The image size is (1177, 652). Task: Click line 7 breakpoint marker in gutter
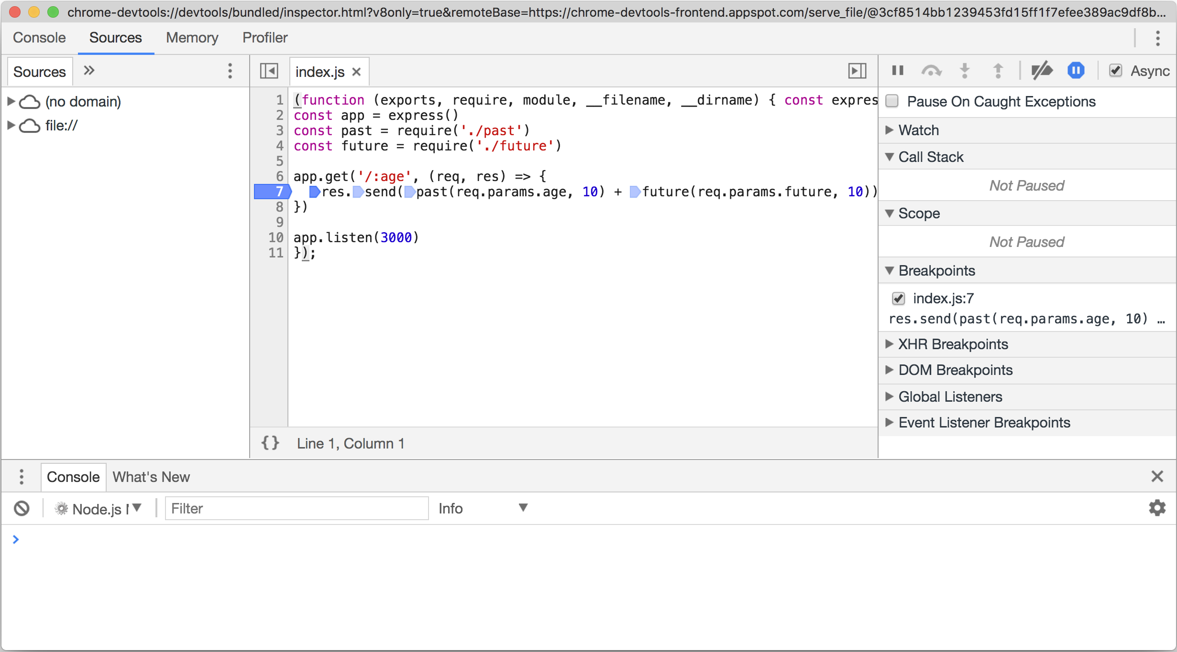pyautogui.click(x=273, y=192)
